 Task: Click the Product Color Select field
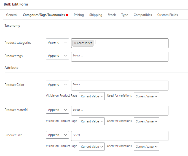coord(120,86)
